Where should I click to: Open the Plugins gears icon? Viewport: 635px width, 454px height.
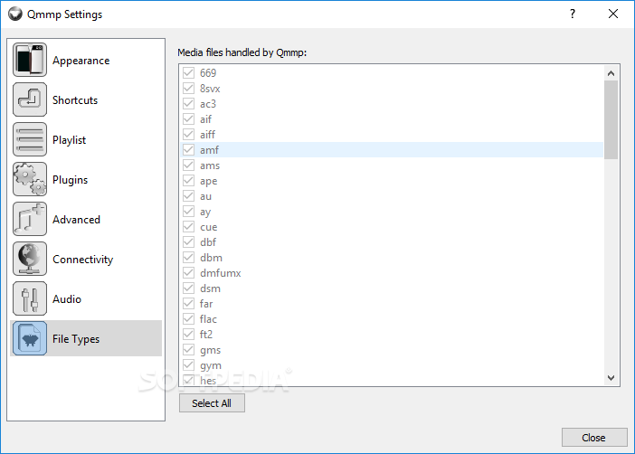tap(30, 179)
